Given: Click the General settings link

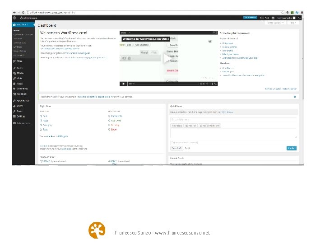Looking at the screenshot, I should tap(229, 47).
